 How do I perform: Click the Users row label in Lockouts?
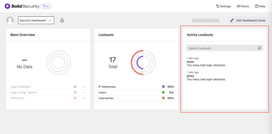pyautogui.click(x=102, y=92)
